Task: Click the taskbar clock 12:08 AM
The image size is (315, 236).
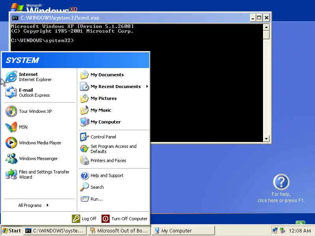Action: (300, 231)
